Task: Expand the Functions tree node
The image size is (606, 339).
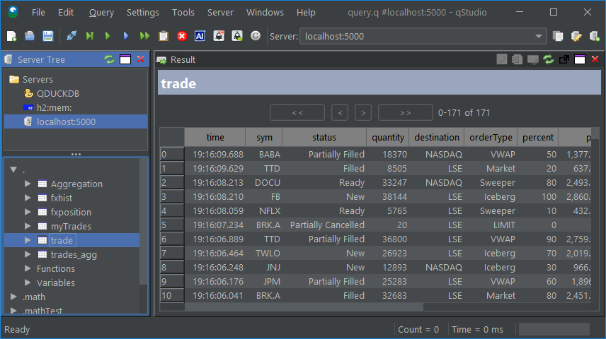Action: coord(28,268)
